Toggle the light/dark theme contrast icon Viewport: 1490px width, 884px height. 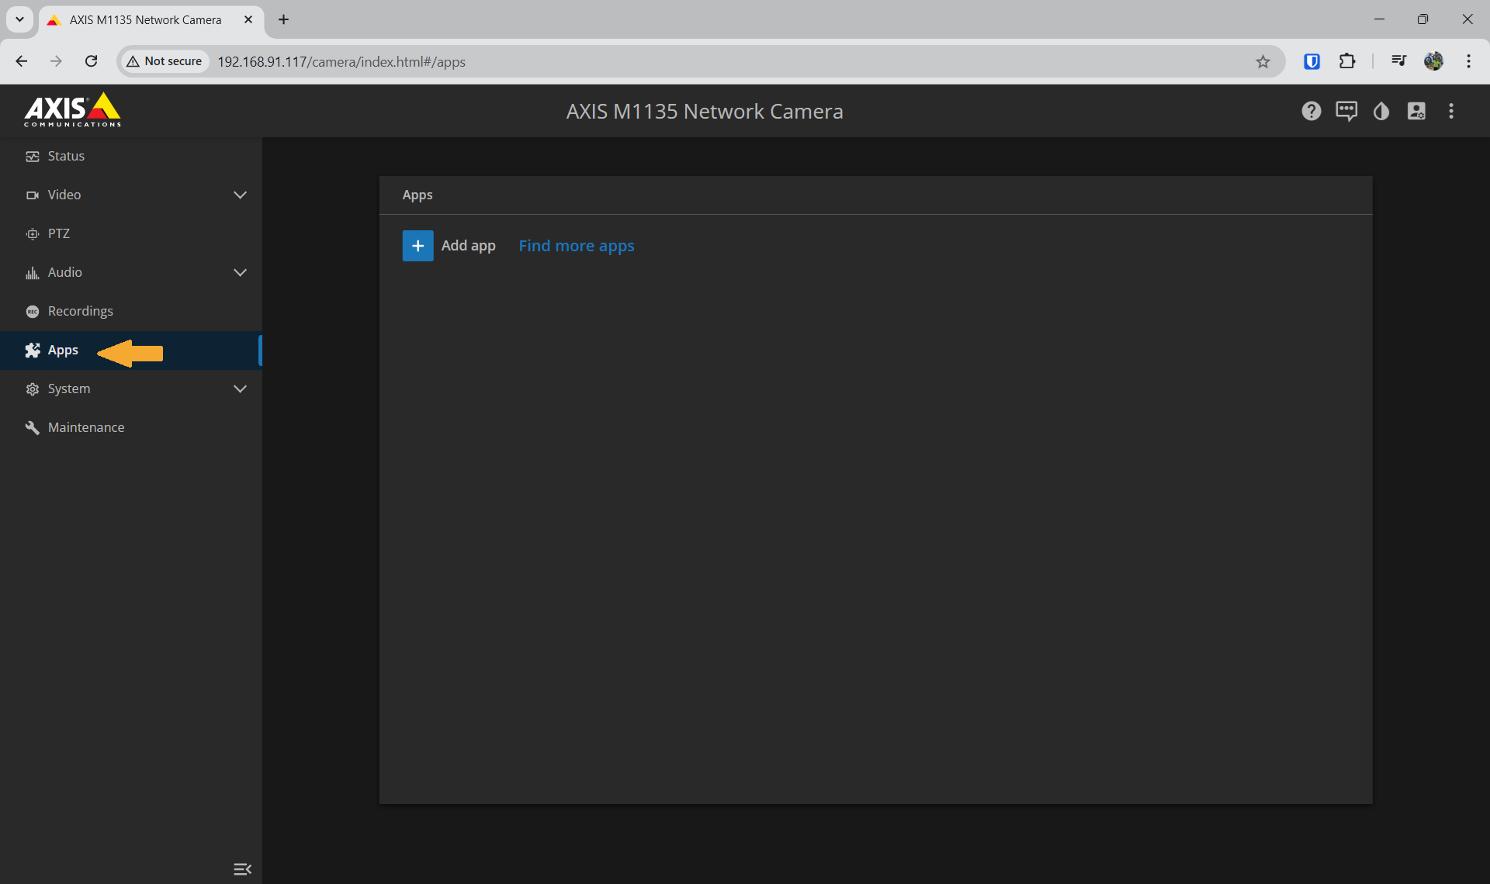coord(1381,111)
